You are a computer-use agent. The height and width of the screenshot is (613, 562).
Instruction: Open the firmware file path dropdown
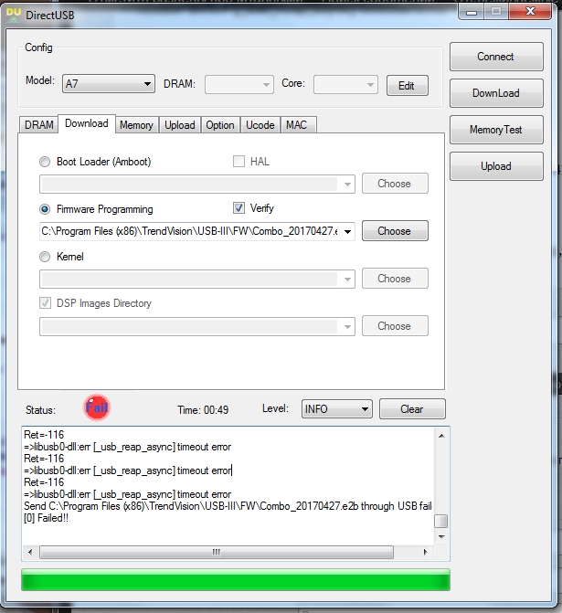click(347, 231)
